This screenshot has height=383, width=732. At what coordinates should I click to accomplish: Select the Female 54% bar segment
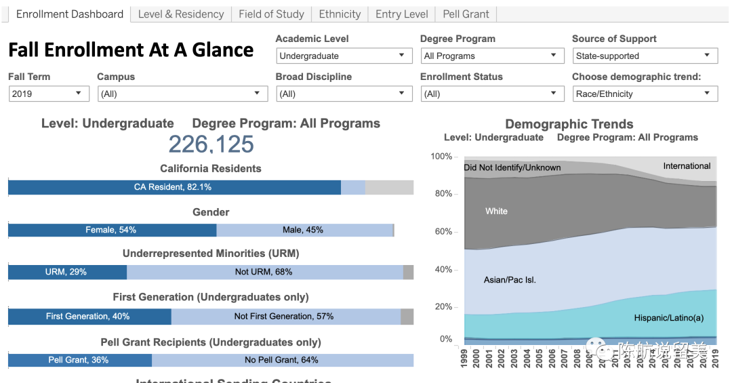[x=112, y=230]
